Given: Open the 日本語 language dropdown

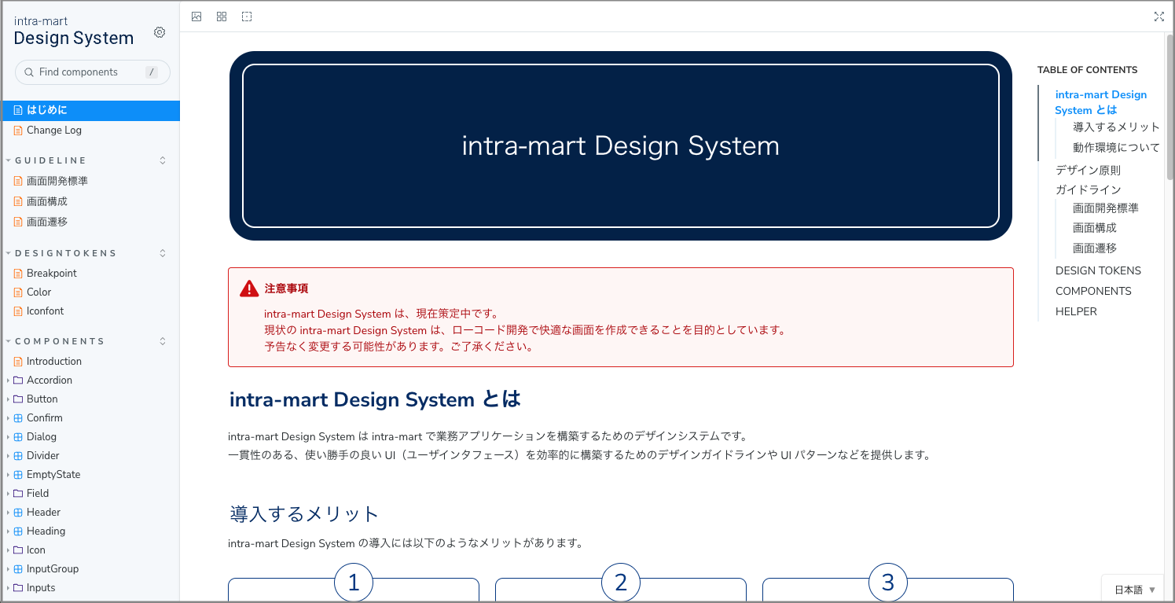Looking at the screenshot, I should pyautogui.click(x=1132, y=588).
